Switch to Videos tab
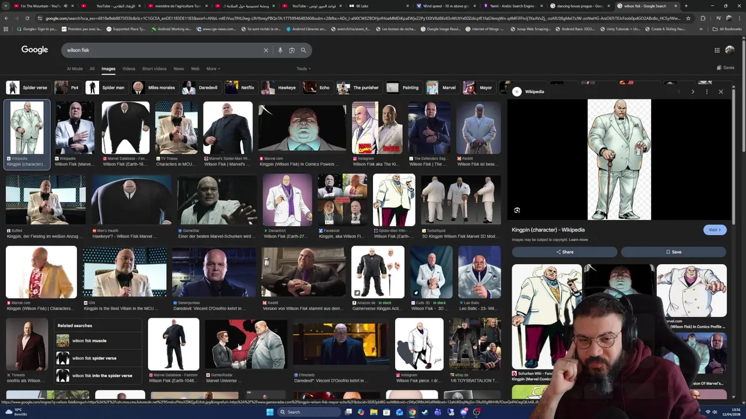Image resolution: width=746 pixels, height=419 pixels. [129, 69]
